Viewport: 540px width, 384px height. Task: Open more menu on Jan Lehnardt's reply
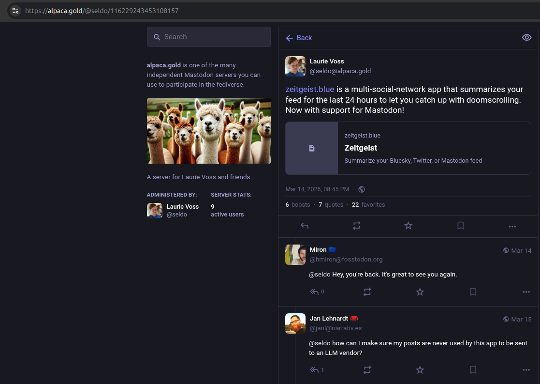pyautogui.click(x=526, y=370)
